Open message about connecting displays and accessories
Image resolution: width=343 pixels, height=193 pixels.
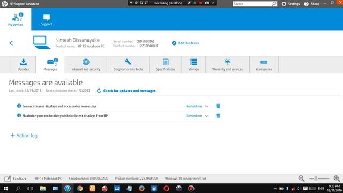tap(59, 106)
